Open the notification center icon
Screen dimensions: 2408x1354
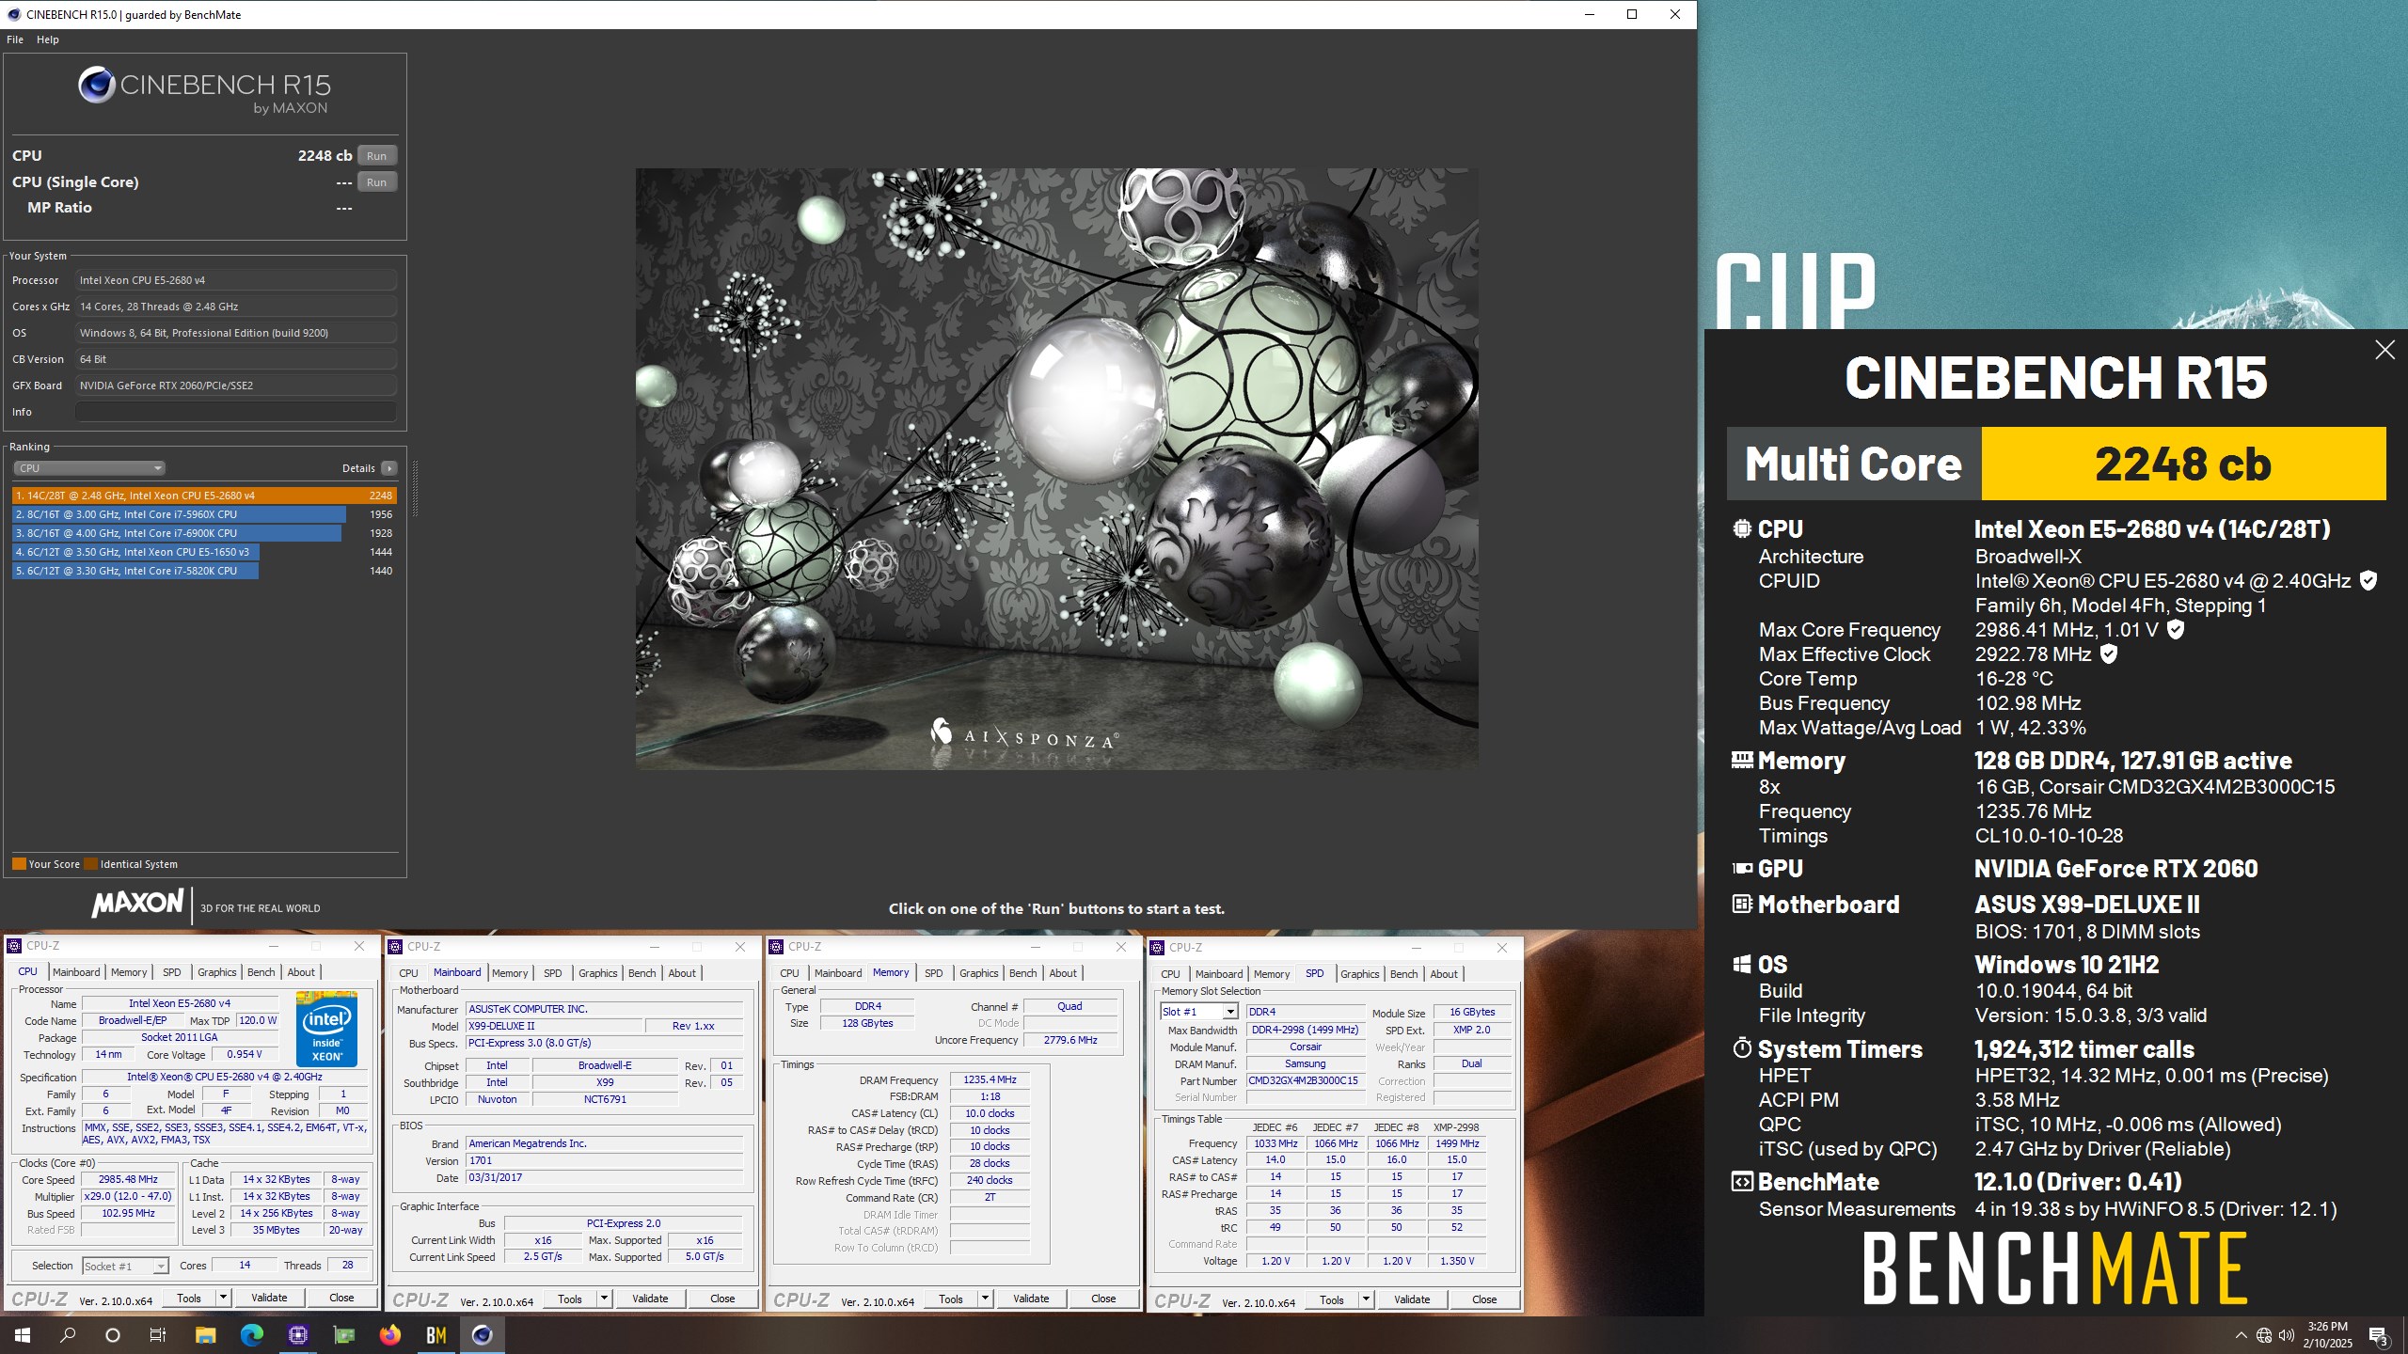tap(2378, 1335)
